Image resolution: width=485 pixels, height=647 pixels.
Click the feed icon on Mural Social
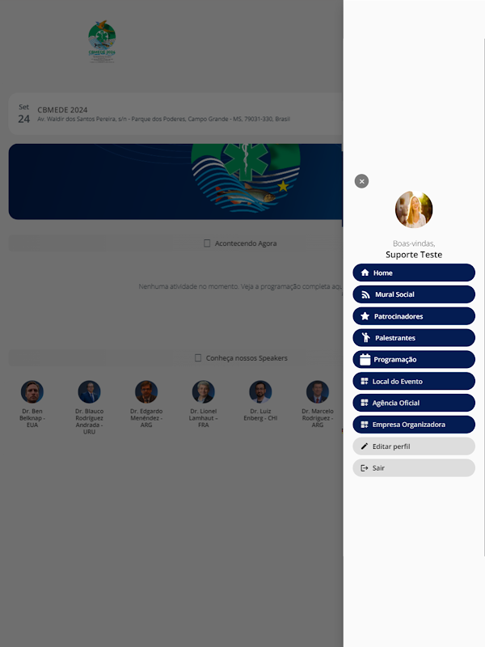click(x=366, y=294)
